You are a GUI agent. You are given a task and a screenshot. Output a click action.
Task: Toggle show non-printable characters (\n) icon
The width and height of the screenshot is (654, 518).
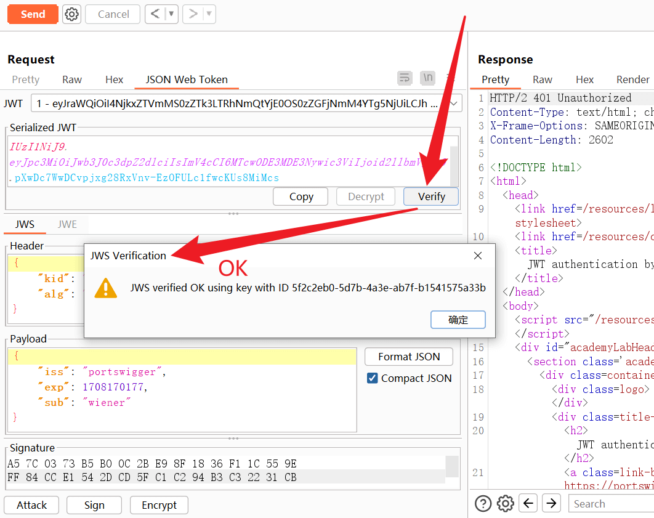tap(427, 78)
